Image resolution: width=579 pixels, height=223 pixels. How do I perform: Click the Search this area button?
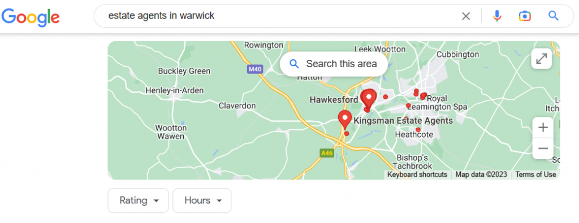coord(334,64)
